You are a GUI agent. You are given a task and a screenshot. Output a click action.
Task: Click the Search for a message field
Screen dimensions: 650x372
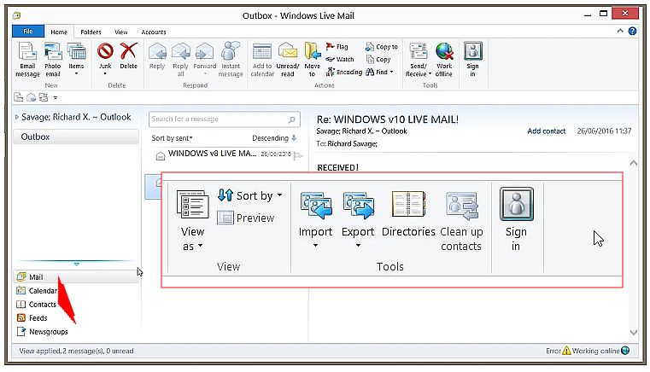click(224, 119)
